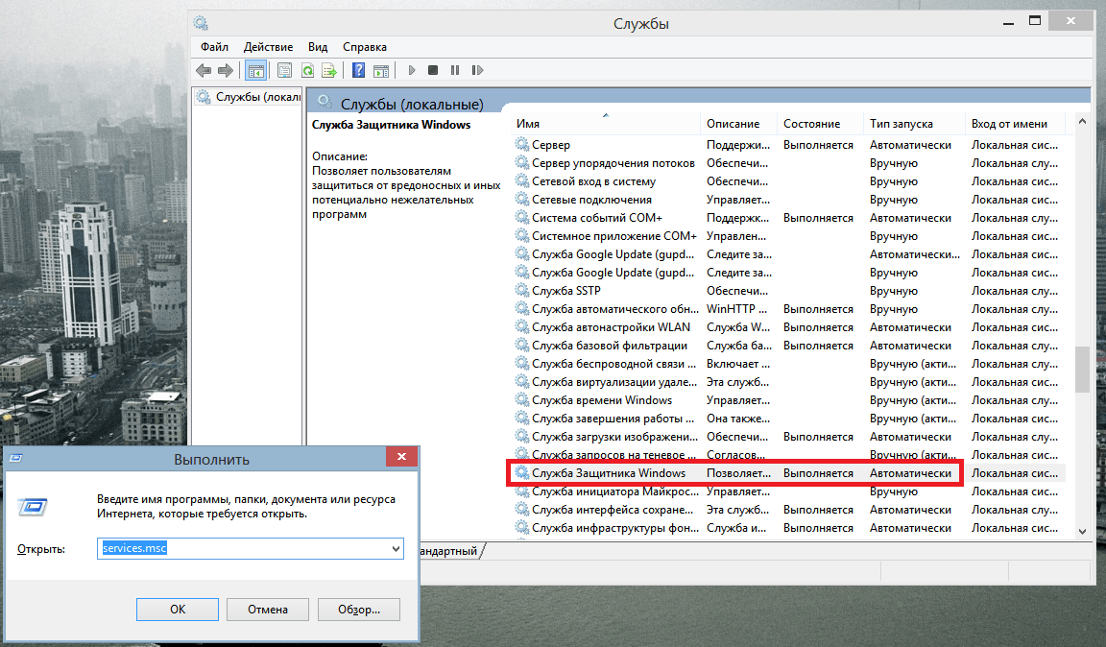Click the services.msc text input field
This screenshot has width=1106, height=647.
250,548
